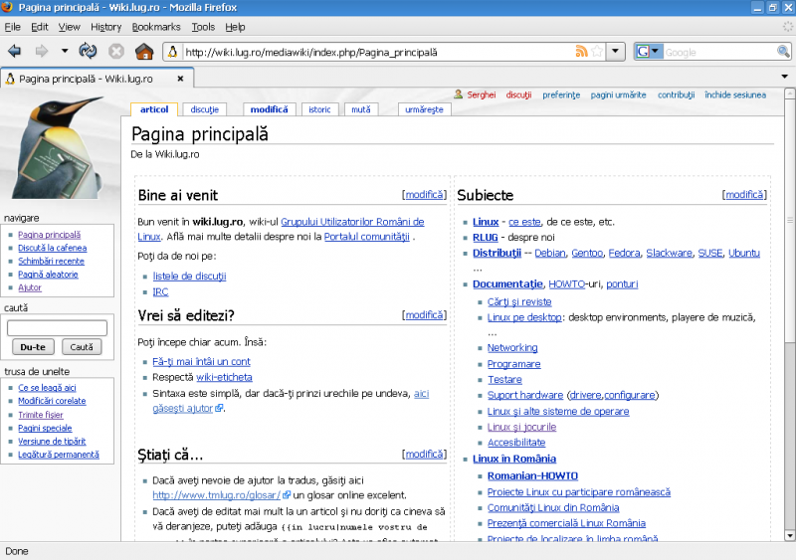796x560 pixels.
Task: Log out via închide sesiunea
Action: click(x=735, y=94)
